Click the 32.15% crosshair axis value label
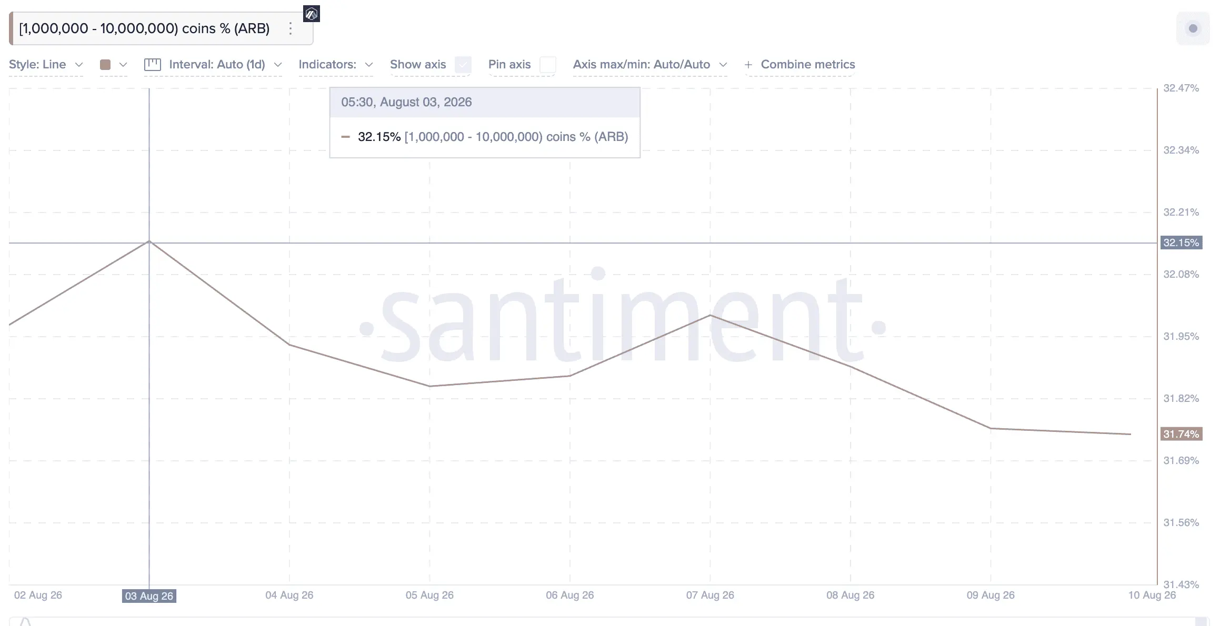 (1181, 243)
